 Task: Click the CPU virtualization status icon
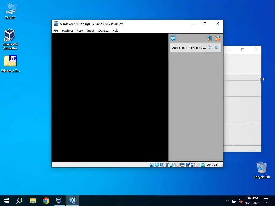pos(193,165)
